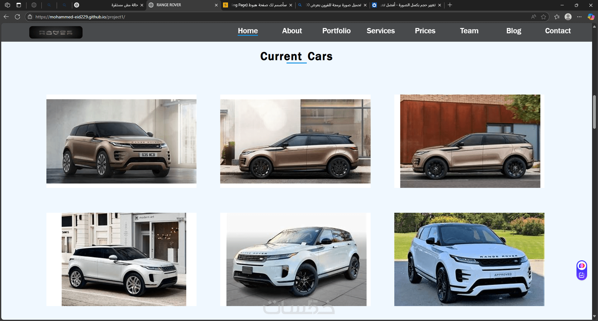Go back to the previous page

click(6, 17)
